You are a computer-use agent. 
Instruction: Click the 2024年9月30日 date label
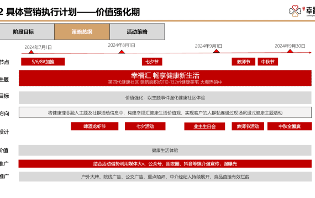pos(290,46)
